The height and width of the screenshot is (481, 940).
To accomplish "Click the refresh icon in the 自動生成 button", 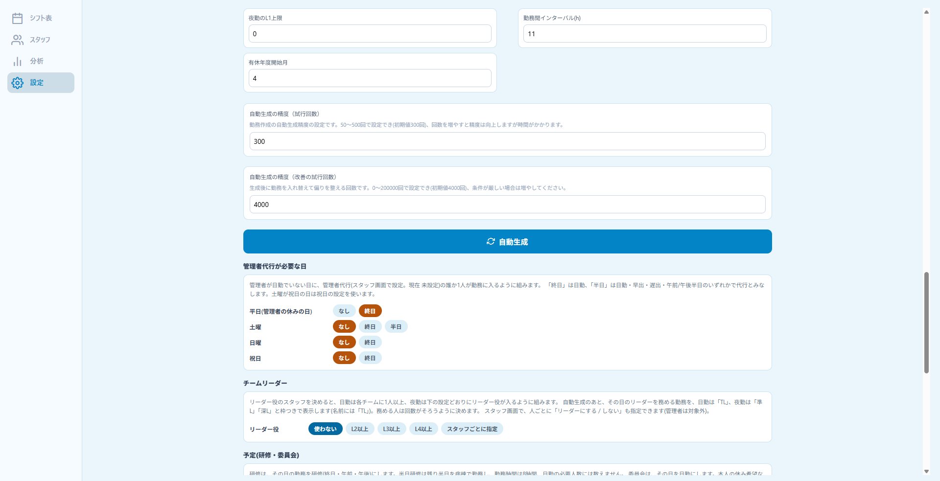I will [491, 241].
